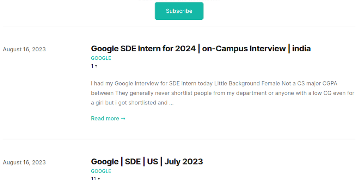Click the ellipsis ending the first post excerpt

pyautogui.click(x=171, y=103)
